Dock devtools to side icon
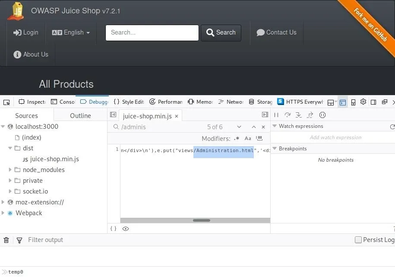The width and height of the screenshot is (395, 277). 373,102
